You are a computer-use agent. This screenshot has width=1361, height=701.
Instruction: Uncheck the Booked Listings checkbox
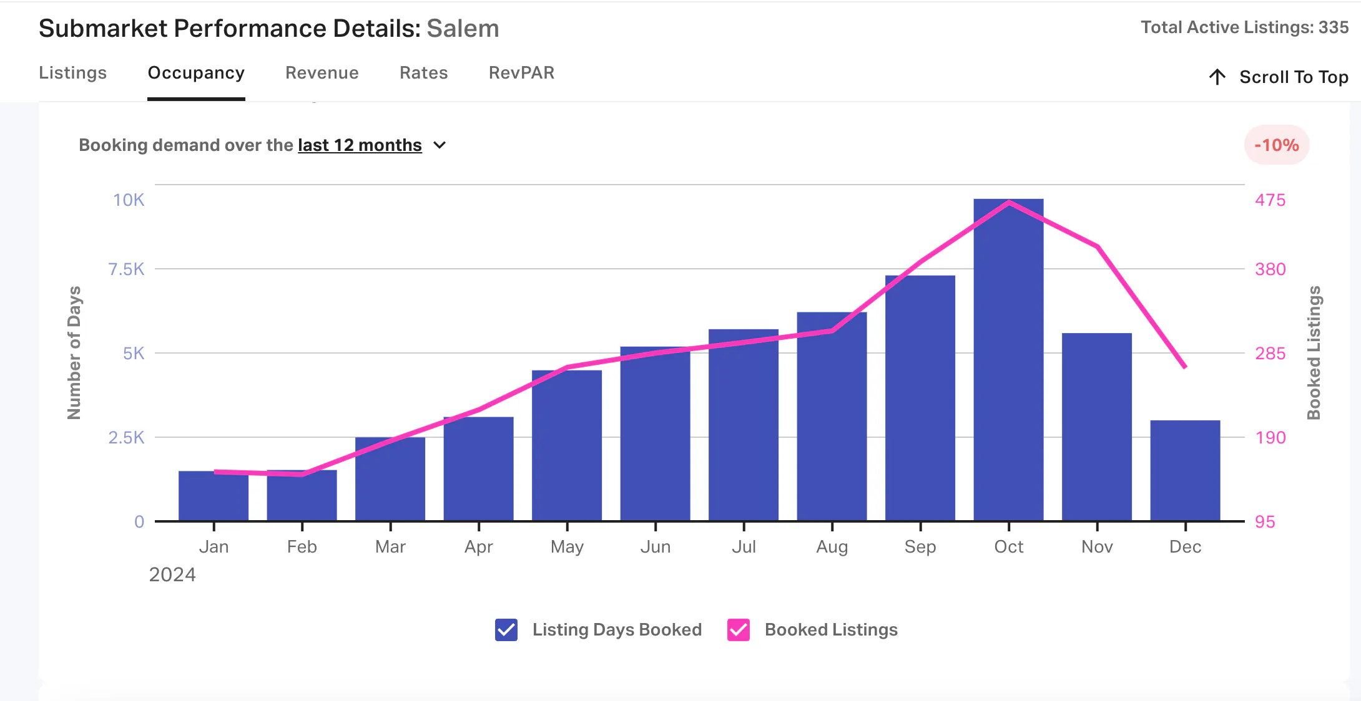point(739,630)
